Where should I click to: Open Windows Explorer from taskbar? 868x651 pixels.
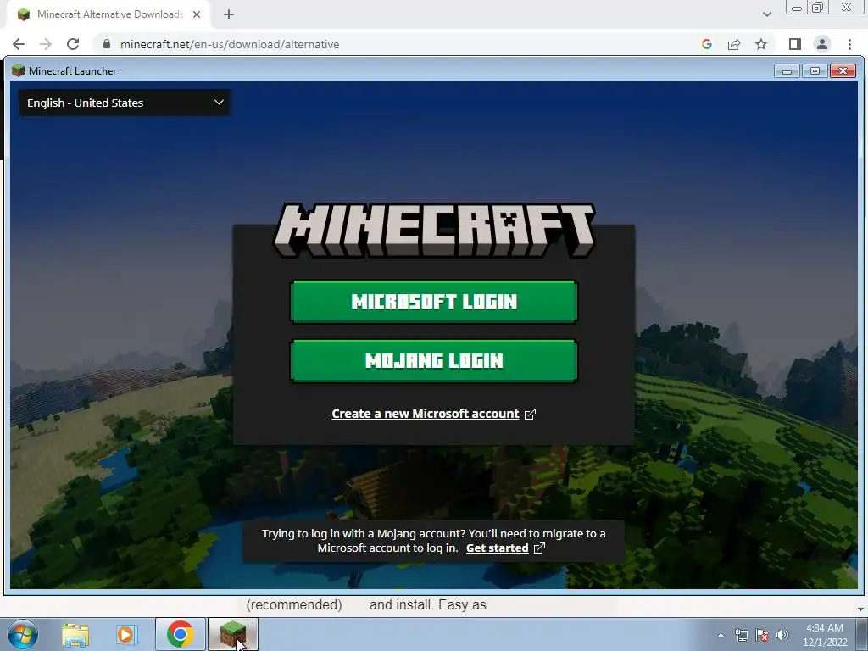(x=75, y=635)
